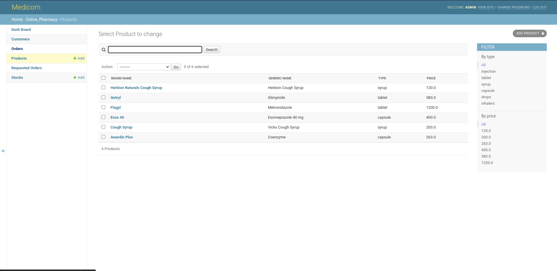
Task: Go to Customers in the sidebar
Action: coord(20,39)
